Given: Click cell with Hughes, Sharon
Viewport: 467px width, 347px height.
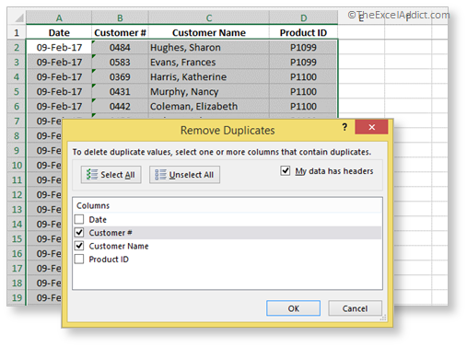Looking at the screenshot, I should click(x=209, y=47).
